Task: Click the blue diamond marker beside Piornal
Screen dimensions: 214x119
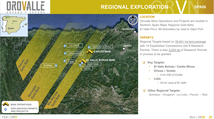Action: point(56,66)
